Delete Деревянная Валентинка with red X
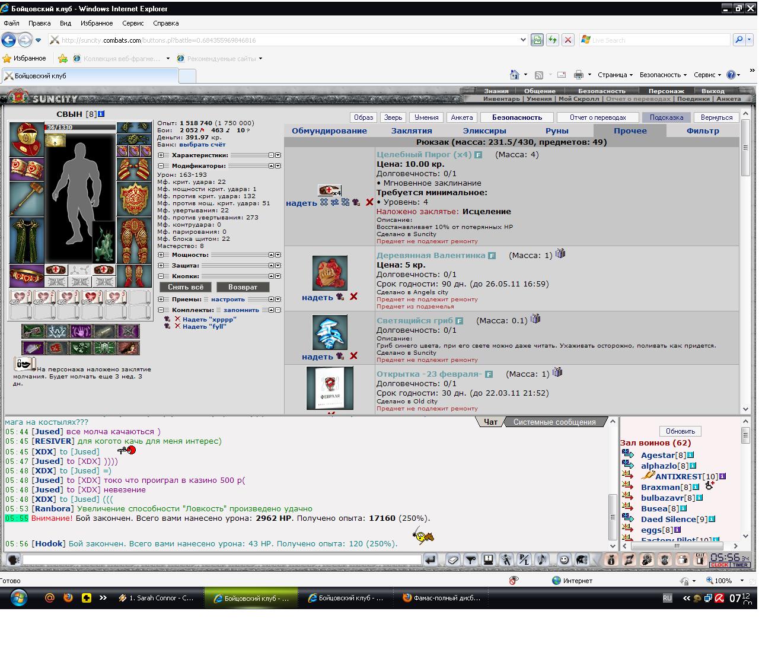Screen dimensions: 759x662 [353, 297]
